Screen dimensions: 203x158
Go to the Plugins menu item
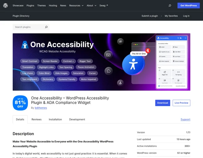[30, 6]
